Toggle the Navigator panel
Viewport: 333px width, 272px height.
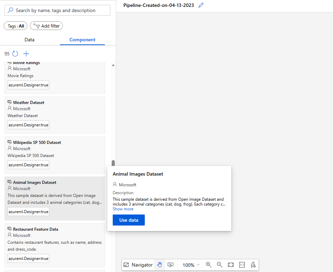click(x=138, y=264)
